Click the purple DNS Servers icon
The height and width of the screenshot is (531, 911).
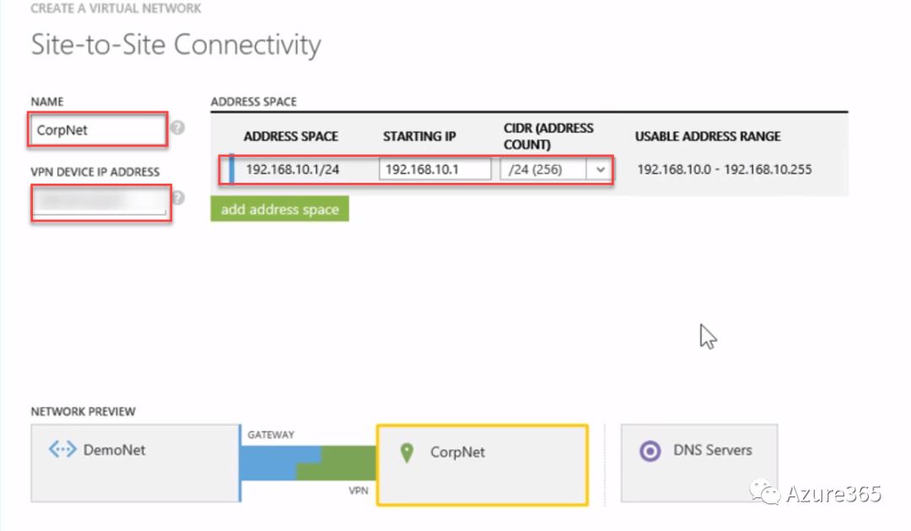tap(650, 451)
